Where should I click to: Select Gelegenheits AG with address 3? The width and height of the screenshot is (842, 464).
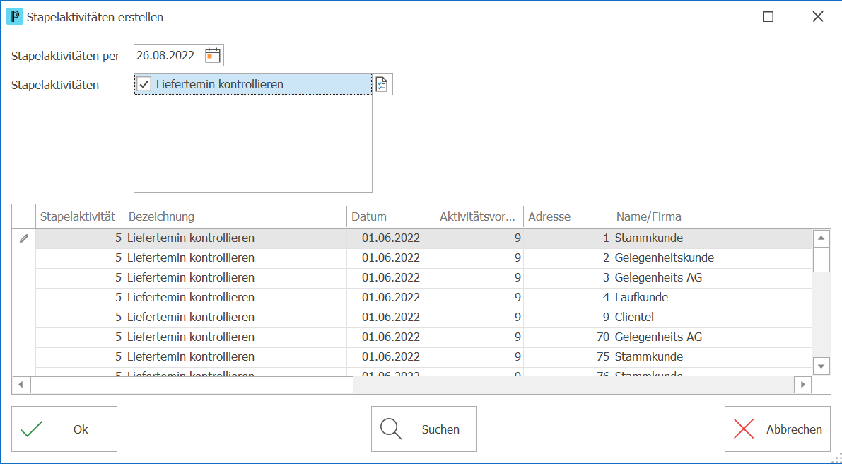pos(424,278)
